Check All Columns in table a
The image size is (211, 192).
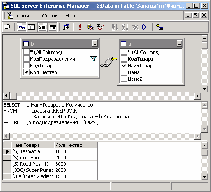point(124,52)
